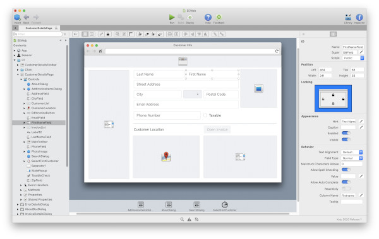Image resolution: width=379 pixels, height=239 pixels.
Task: Toggle the Visible switch
Action: [x=346, y=139]
